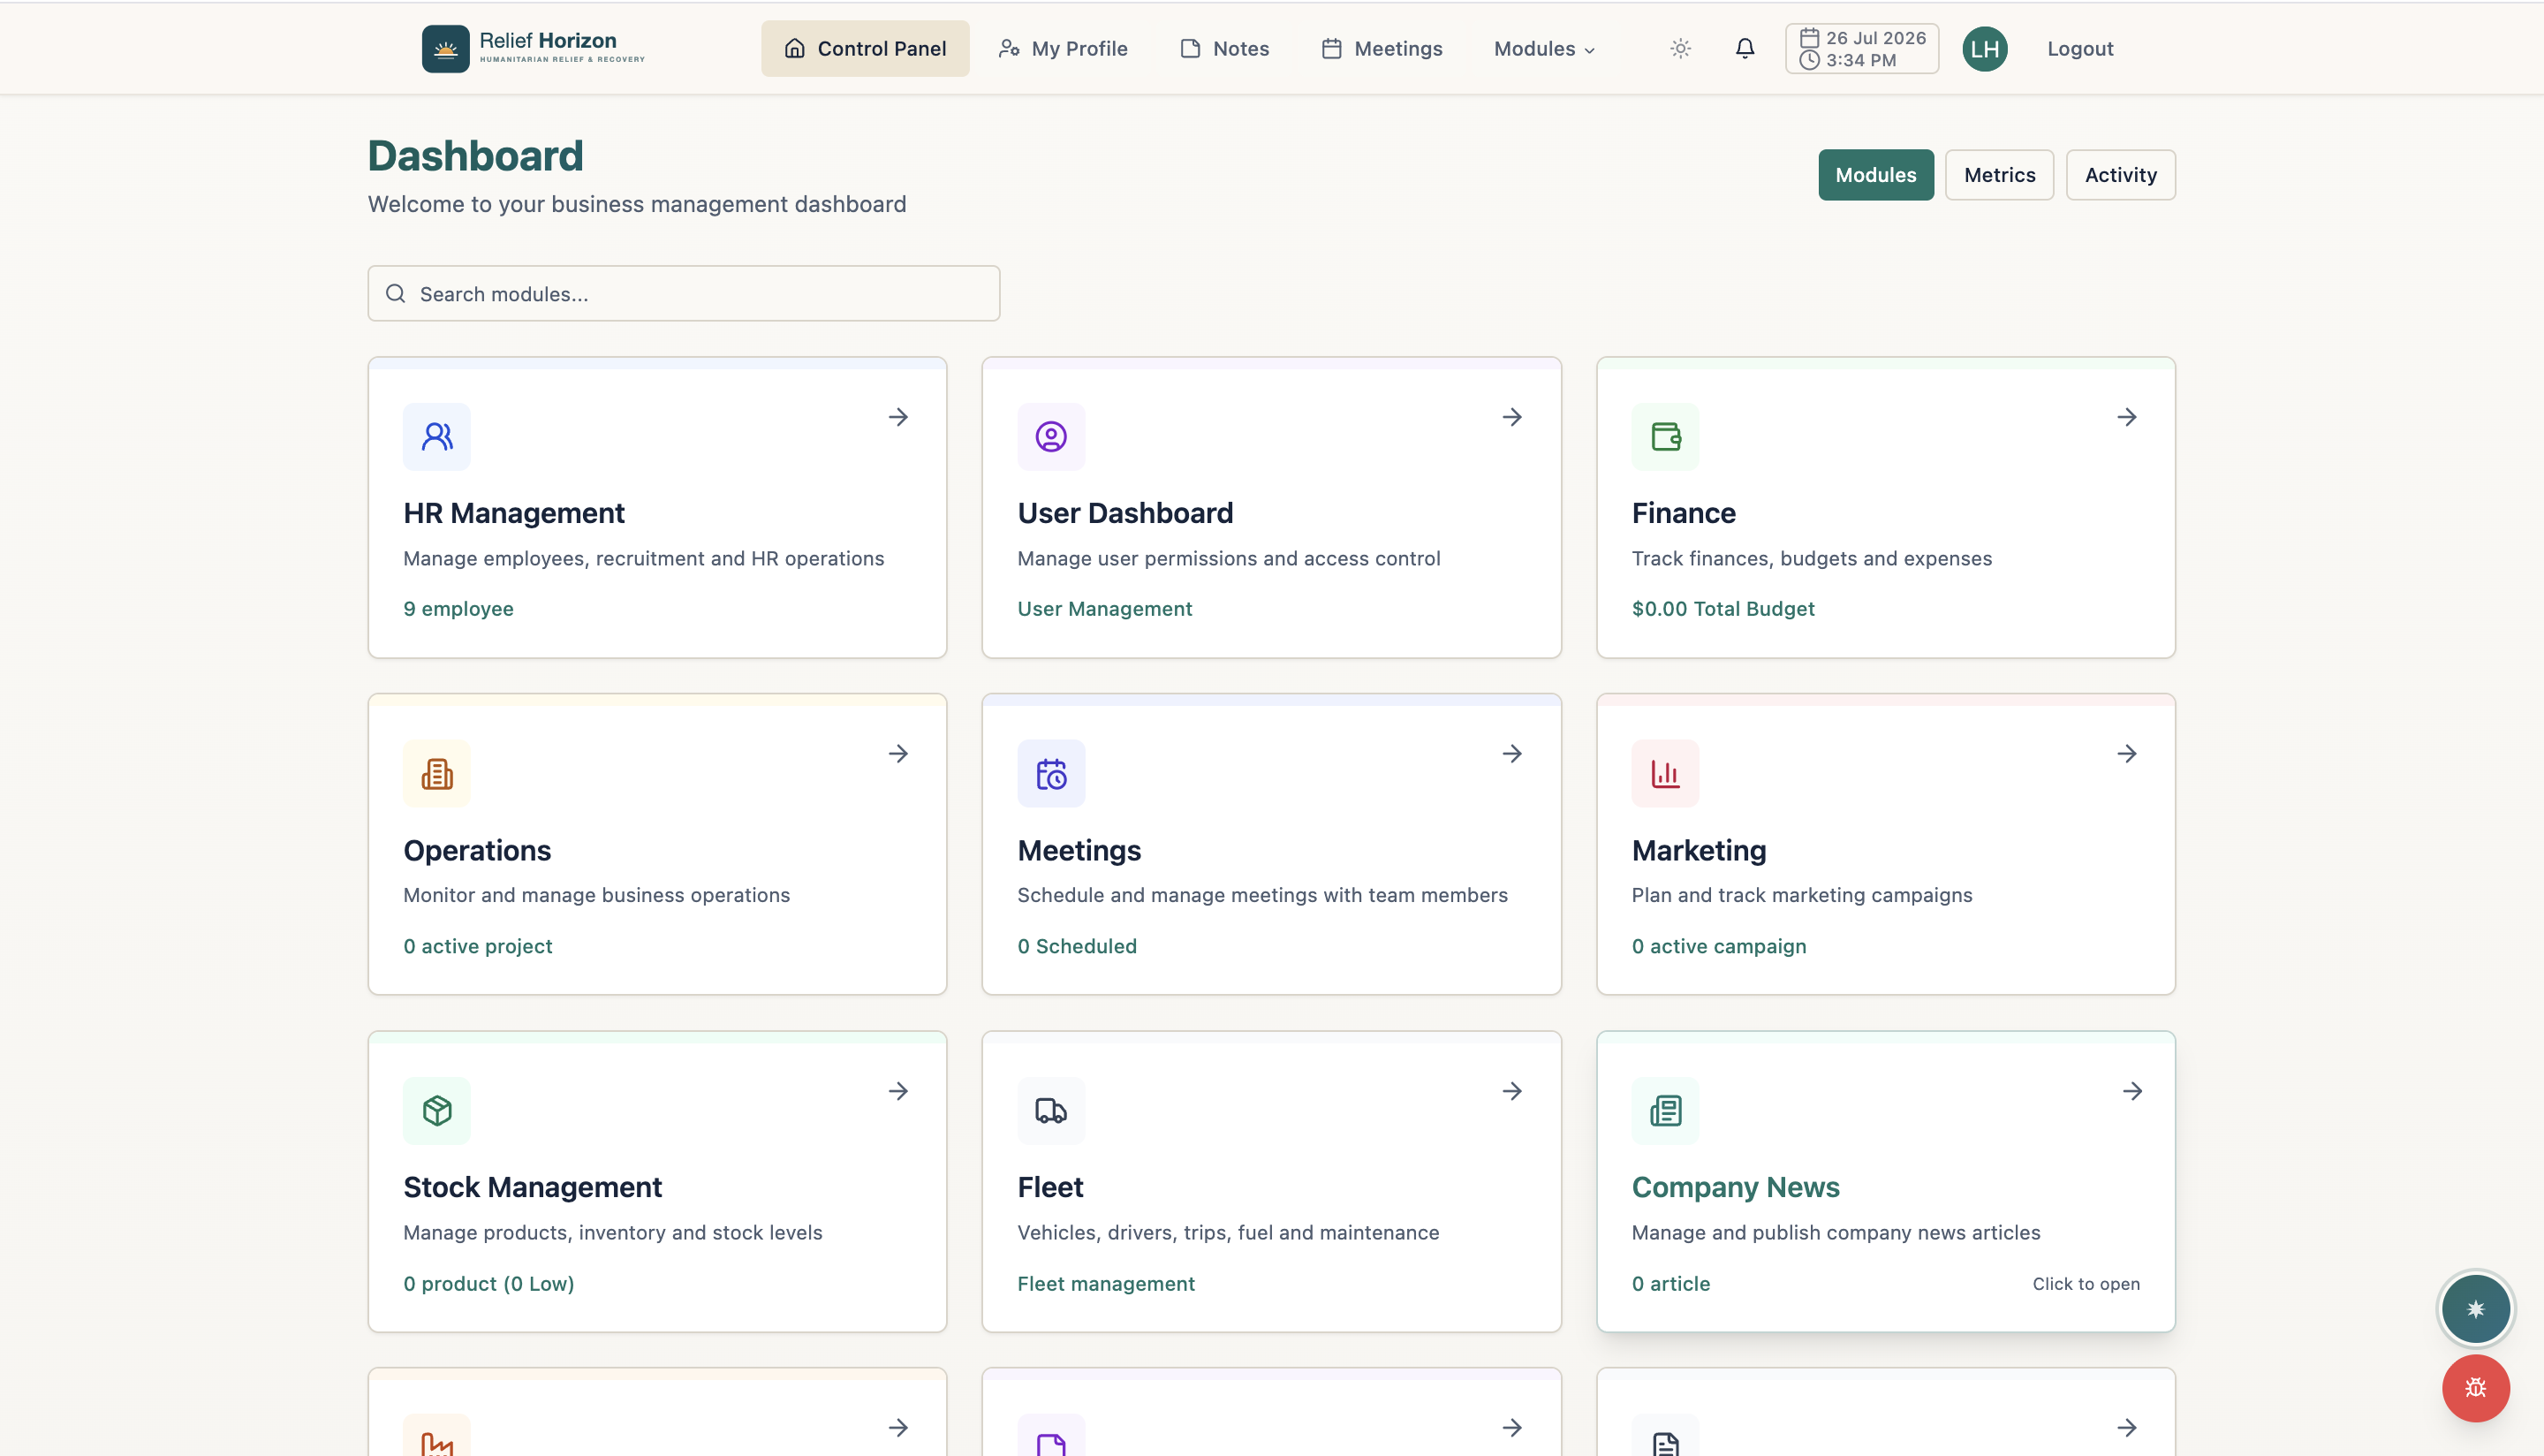Open Notes from navbar
The image size is (2544, 1456).
[x=1224, y=48]
